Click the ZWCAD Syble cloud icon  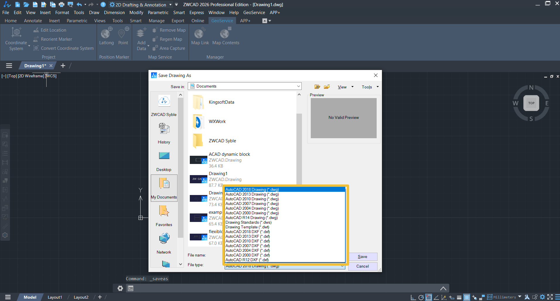[x=164, y=101]
